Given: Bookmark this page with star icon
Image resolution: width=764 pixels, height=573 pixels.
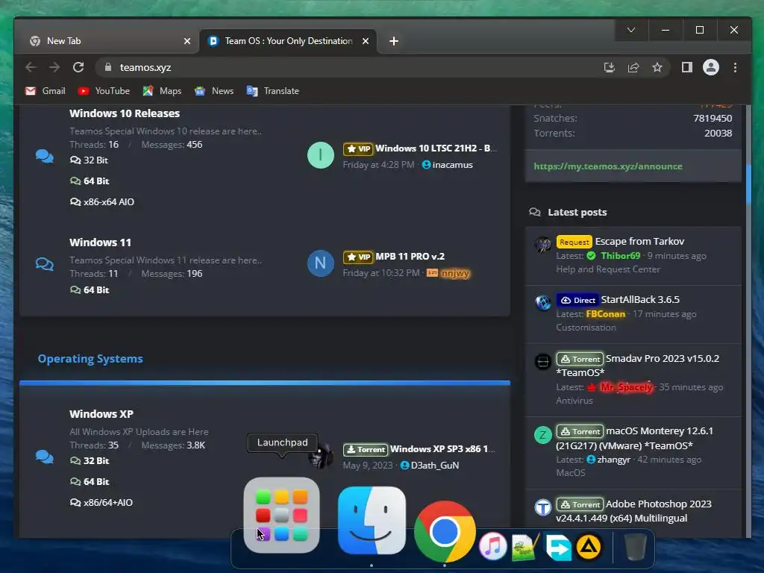Looking at the screenshot, I should [x=657, y=67].
